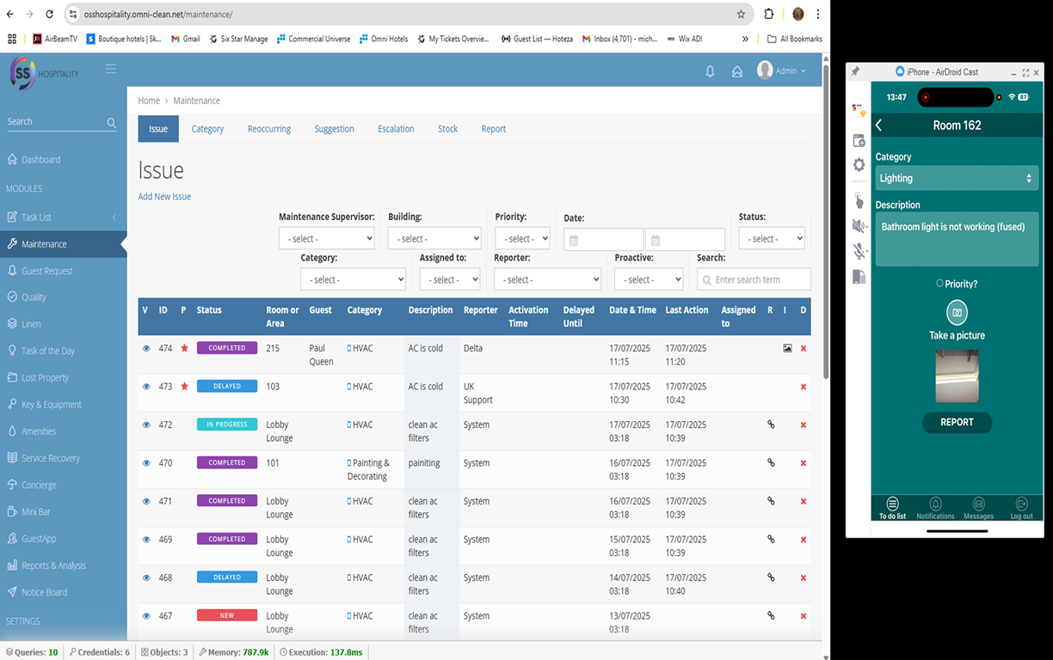Click the image attachment icon on issue 474
Screen dimensions: 1053x660
785,348
